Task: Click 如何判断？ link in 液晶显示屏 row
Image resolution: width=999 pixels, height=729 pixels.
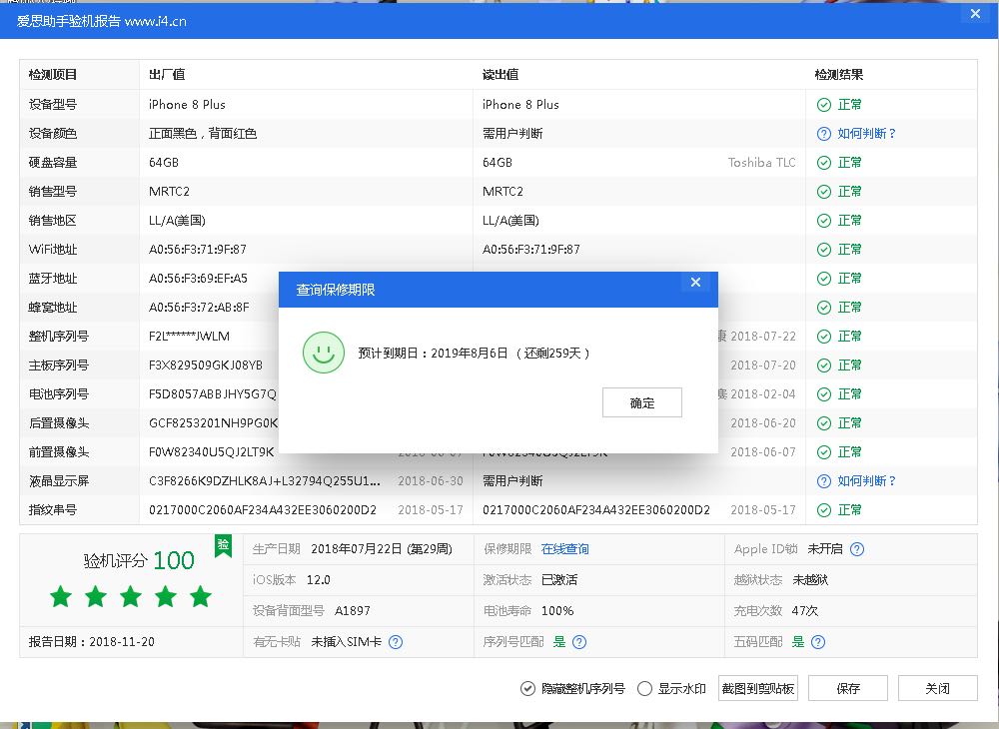Action: pyautogui.click(x=866, y=480)
